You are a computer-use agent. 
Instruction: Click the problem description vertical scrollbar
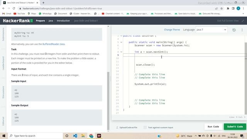108,101
